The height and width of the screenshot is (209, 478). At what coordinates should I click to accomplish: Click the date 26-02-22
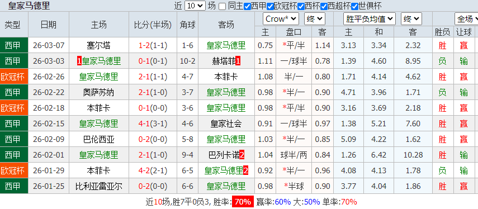pyautogui.click(x=49, y=92)
